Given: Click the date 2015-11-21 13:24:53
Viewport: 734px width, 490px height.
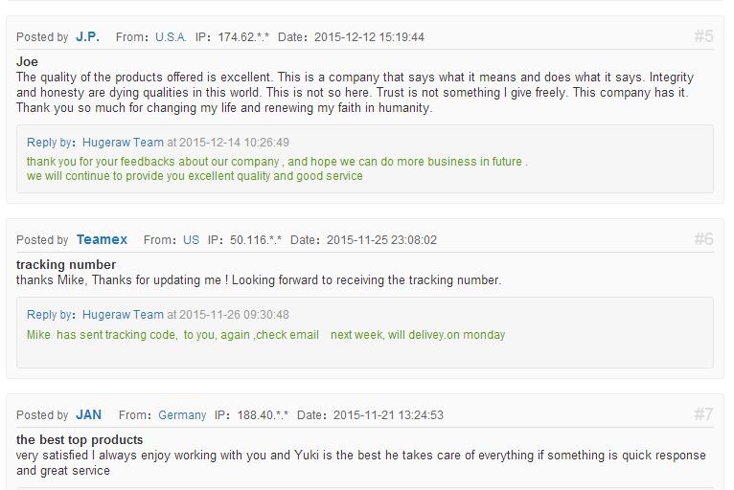Looking at the screenshot, I should point(388,415).
